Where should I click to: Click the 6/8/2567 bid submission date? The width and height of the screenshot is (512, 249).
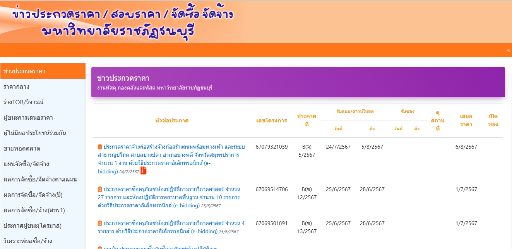click(x=466, y=147)
